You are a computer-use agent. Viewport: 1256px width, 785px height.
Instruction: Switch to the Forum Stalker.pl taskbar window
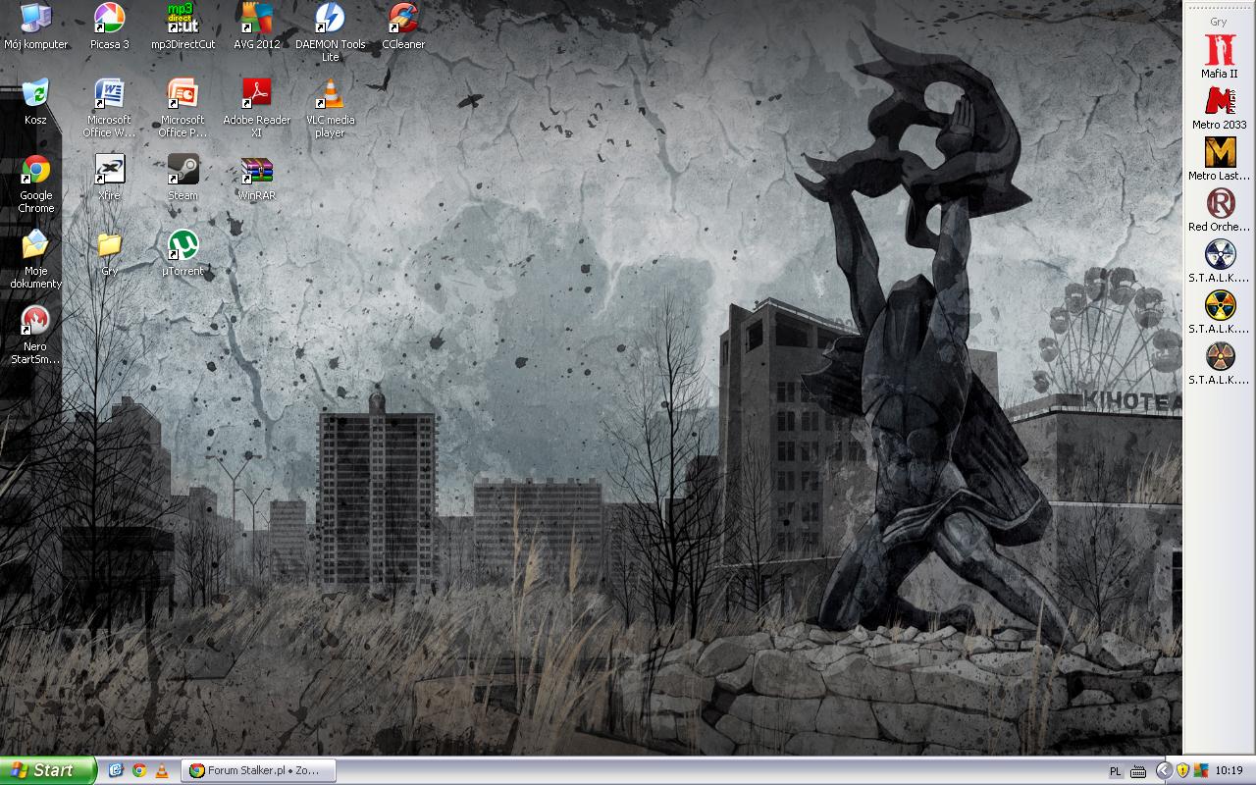259,770
